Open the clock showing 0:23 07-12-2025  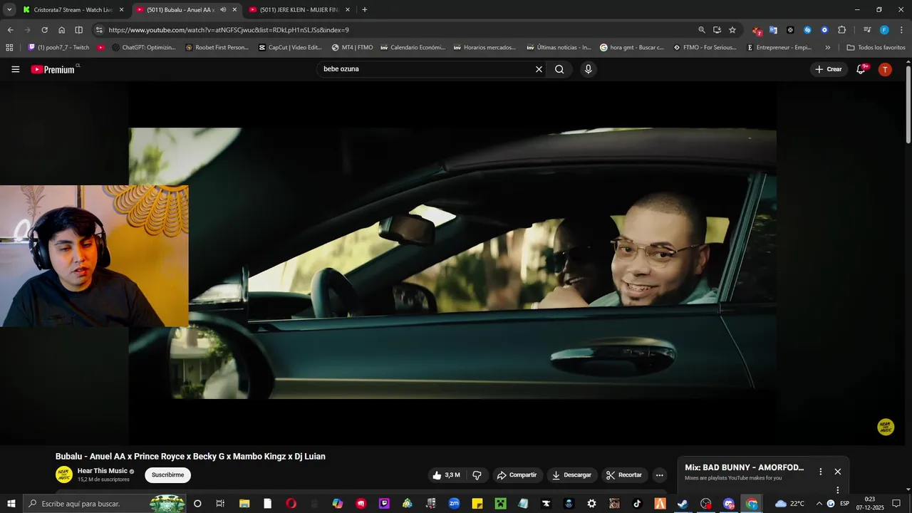(x=870, y=504)
